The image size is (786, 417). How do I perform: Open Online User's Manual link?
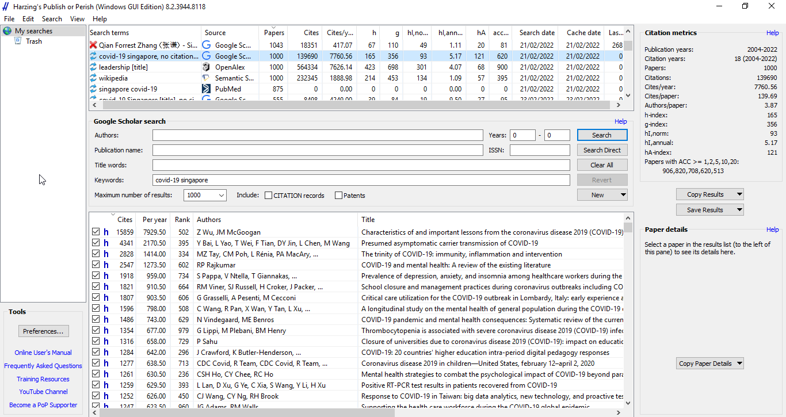point(43,353)
